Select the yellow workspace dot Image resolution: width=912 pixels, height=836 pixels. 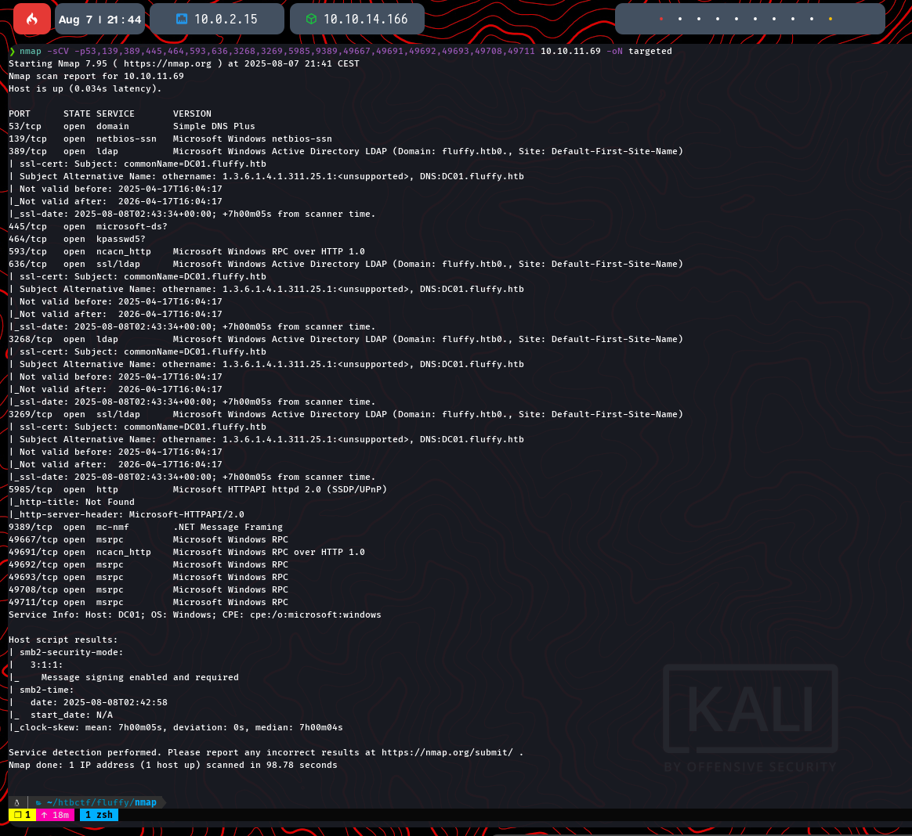click(831, 19)
